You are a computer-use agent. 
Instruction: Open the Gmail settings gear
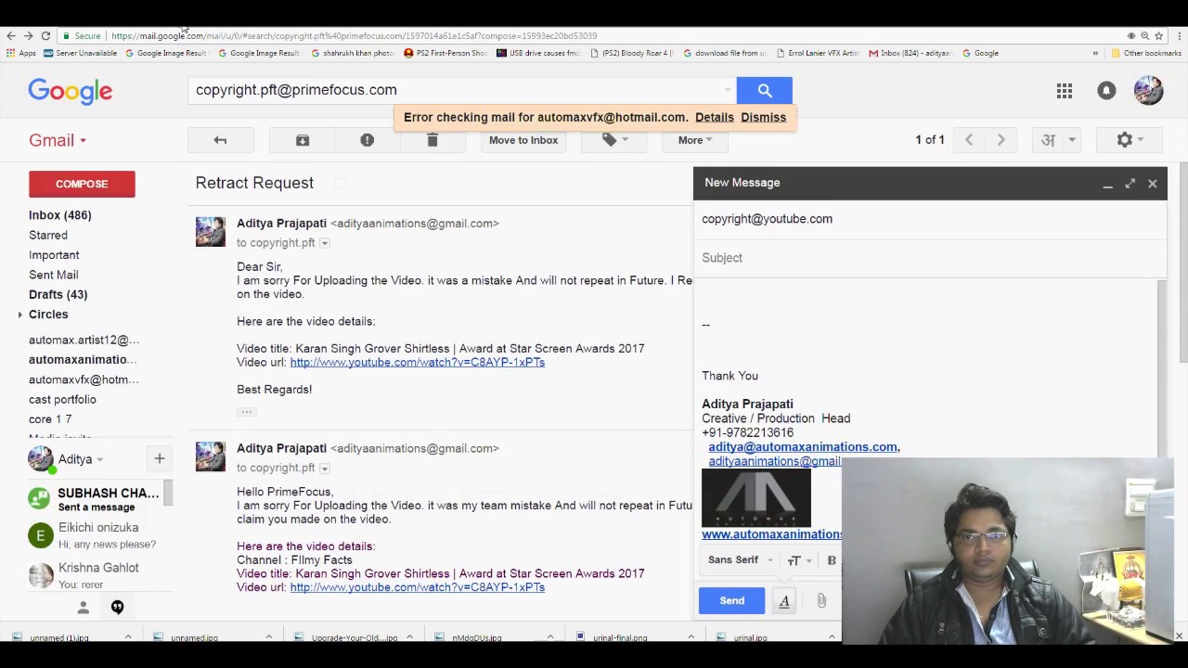[1130, 140]
